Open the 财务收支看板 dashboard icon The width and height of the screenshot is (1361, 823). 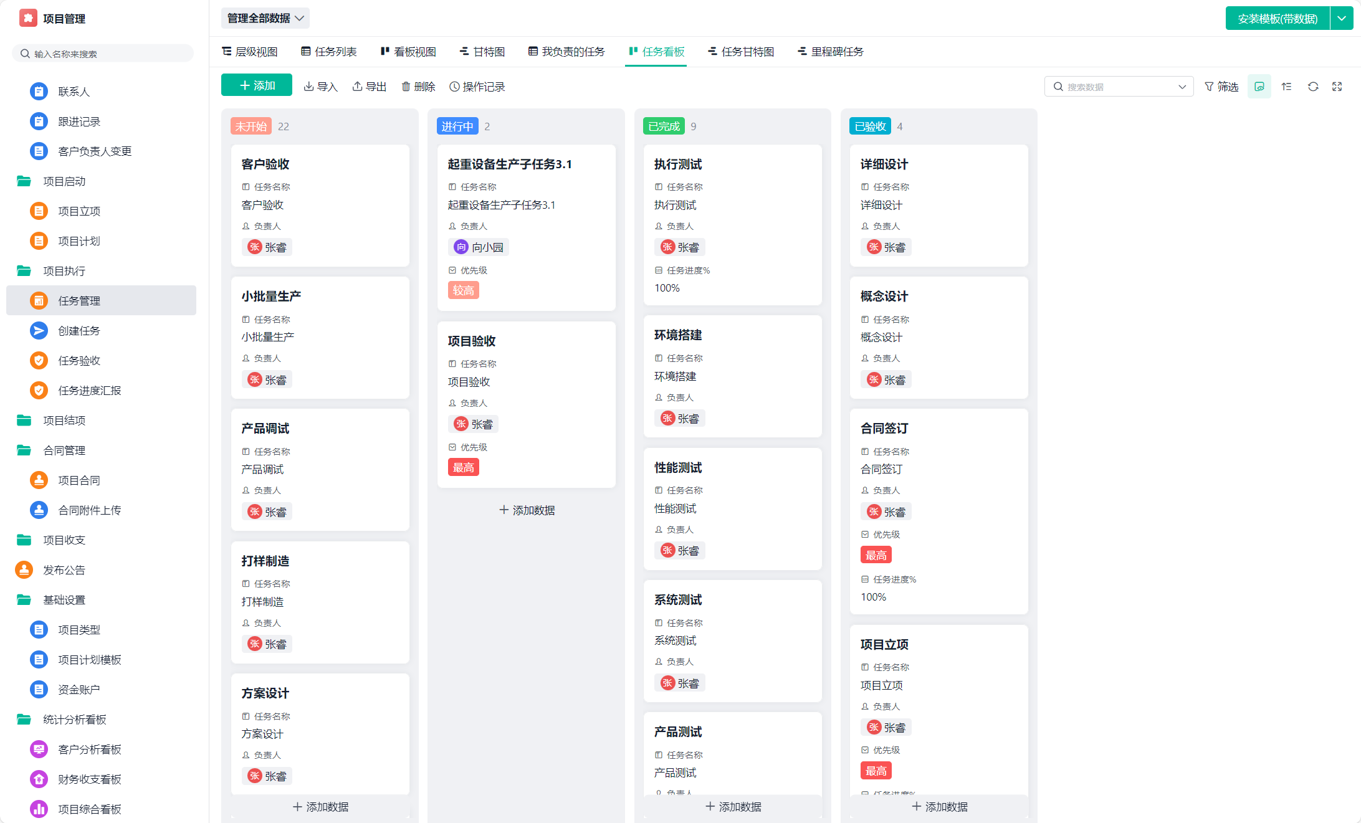[x=39, y=779]
